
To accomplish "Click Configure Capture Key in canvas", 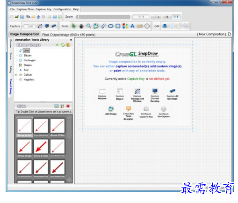I will [146, 112].
